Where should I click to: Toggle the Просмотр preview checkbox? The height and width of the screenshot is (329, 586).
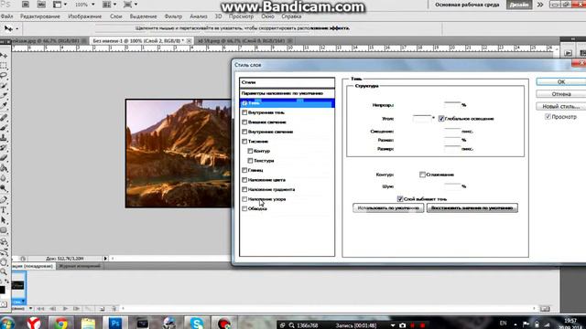point(548,117)
